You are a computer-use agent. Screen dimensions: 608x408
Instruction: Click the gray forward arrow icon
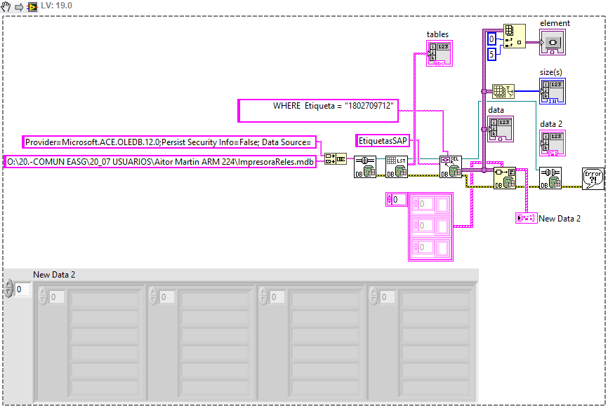[18, 6]
